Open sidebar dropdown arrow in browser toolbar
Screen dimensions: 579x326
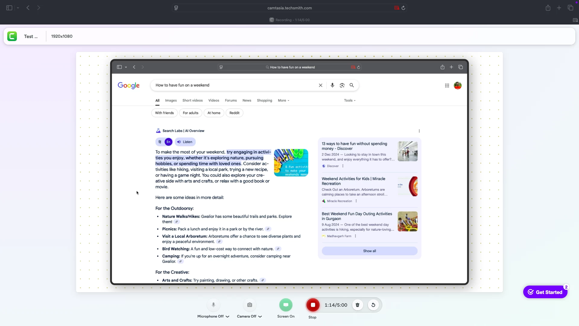(x=18, y=8)
